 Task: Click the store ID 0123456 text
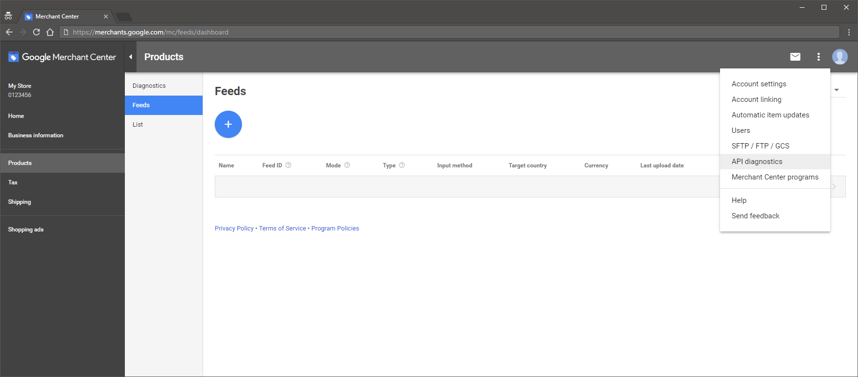[x=19, y=95]
